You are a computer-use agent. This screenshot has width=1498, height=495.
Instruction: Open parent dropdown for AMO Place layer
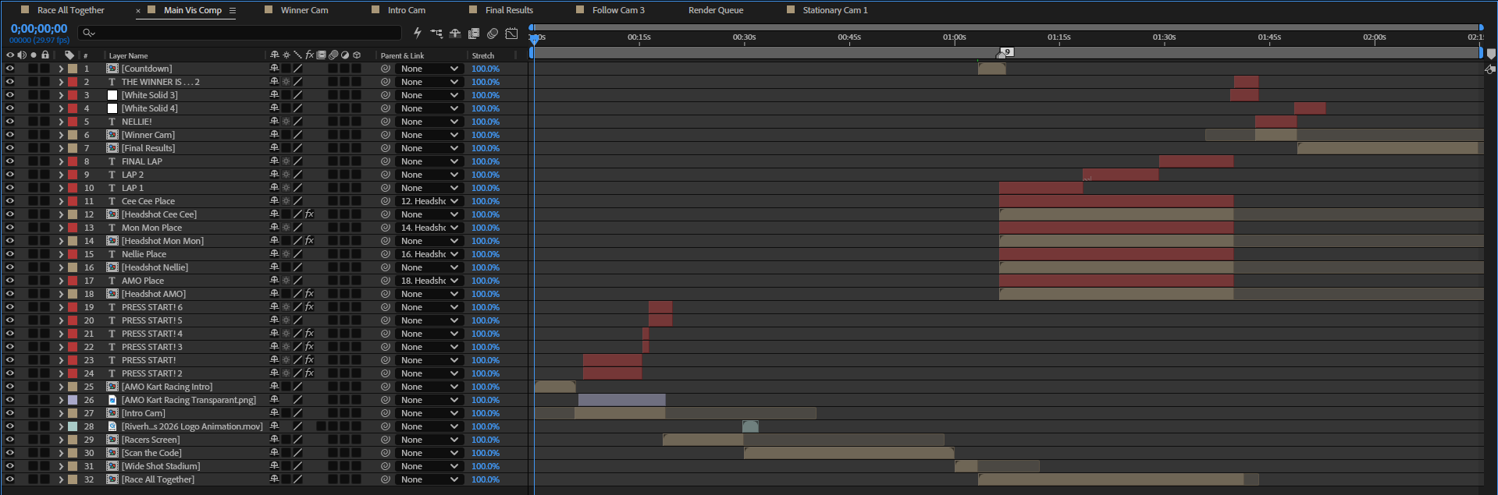(429, 281)
